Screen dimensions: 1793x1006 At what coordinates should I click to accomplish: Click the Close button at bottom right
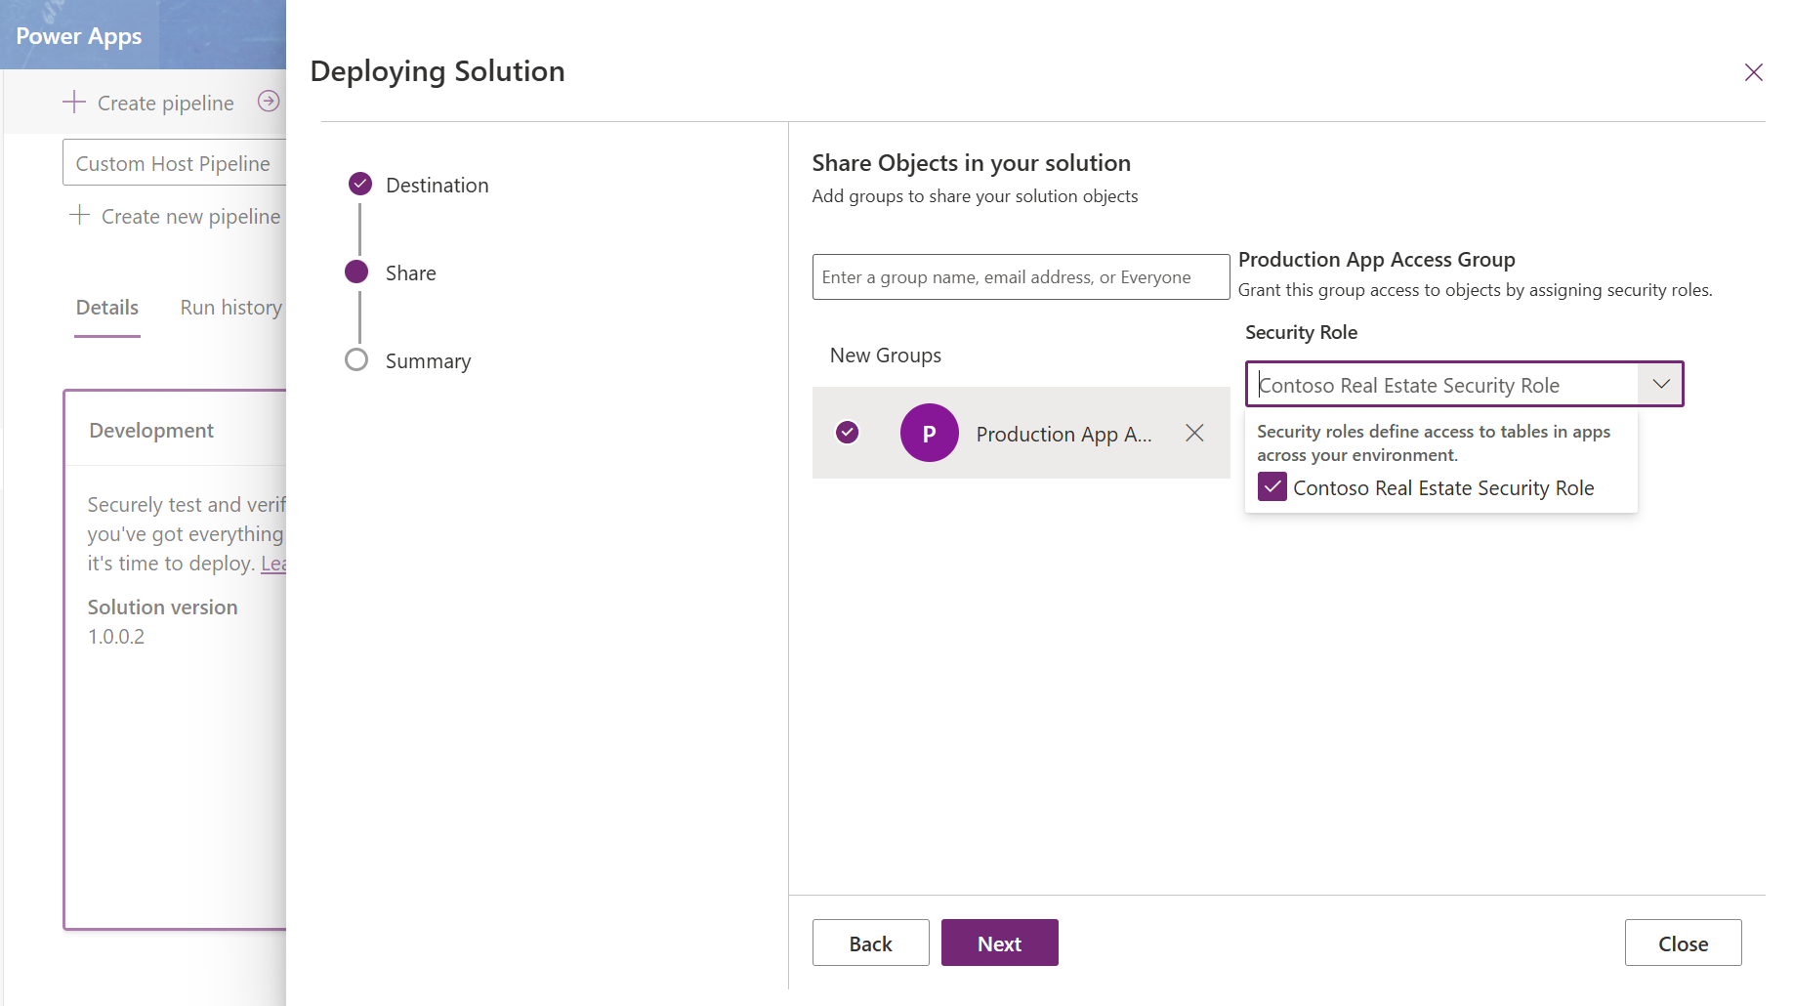(x=1683, y=943)
